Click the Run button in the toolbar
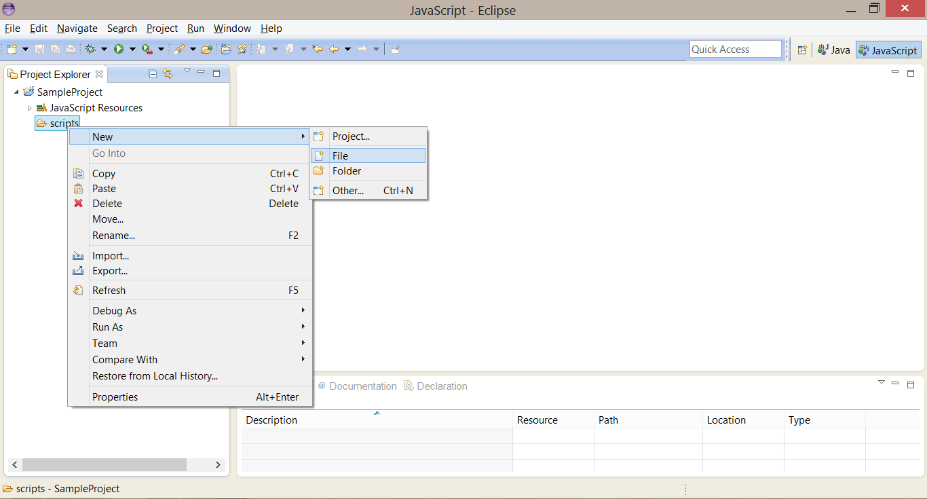Image resolution: width=927 pixels, height=499 pixels. tap(119, 49)
